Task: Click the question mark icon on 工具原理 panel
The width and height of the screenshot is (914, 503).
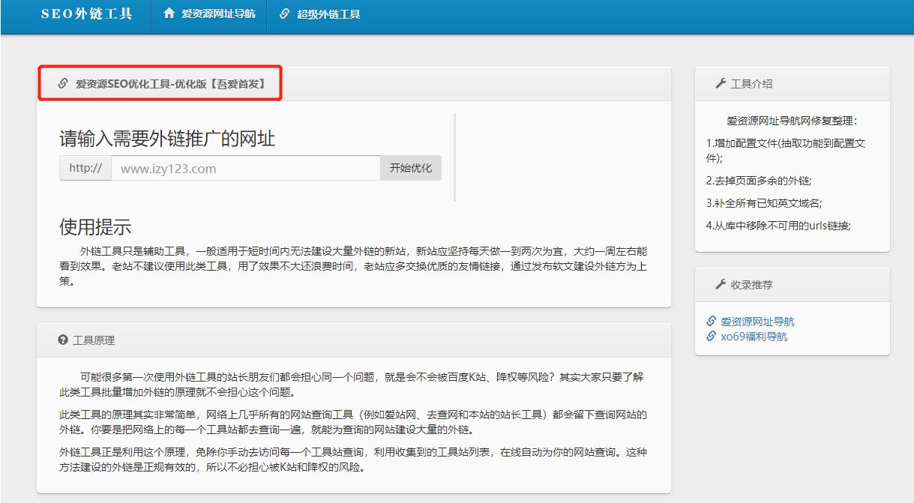Action: 62,339
